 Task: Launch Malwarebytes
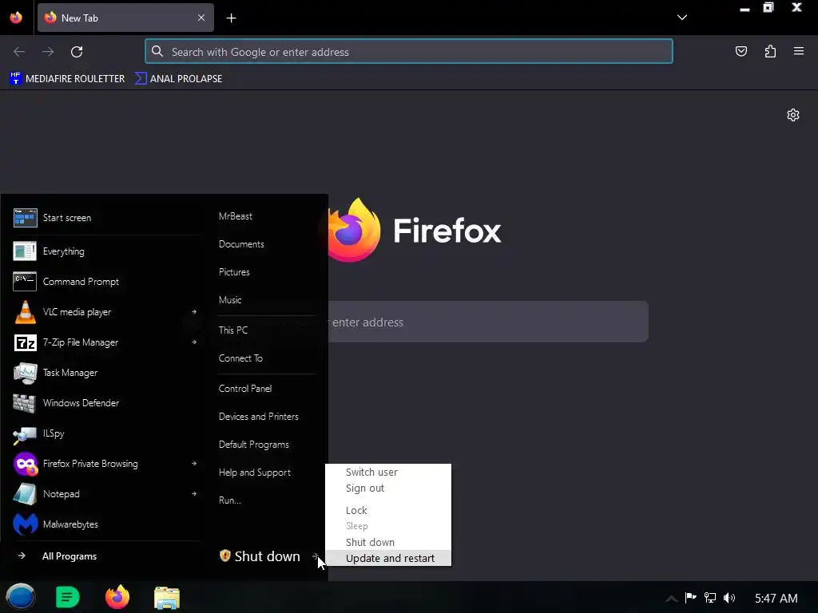106,524
